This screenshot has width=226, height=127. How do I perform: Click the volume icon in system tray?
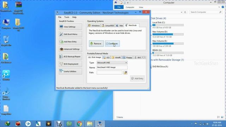coord(208,124)
